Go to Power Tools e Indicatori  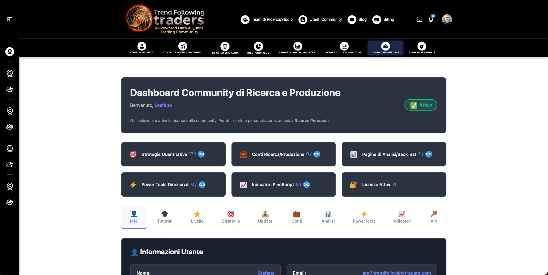click(344, 48)
